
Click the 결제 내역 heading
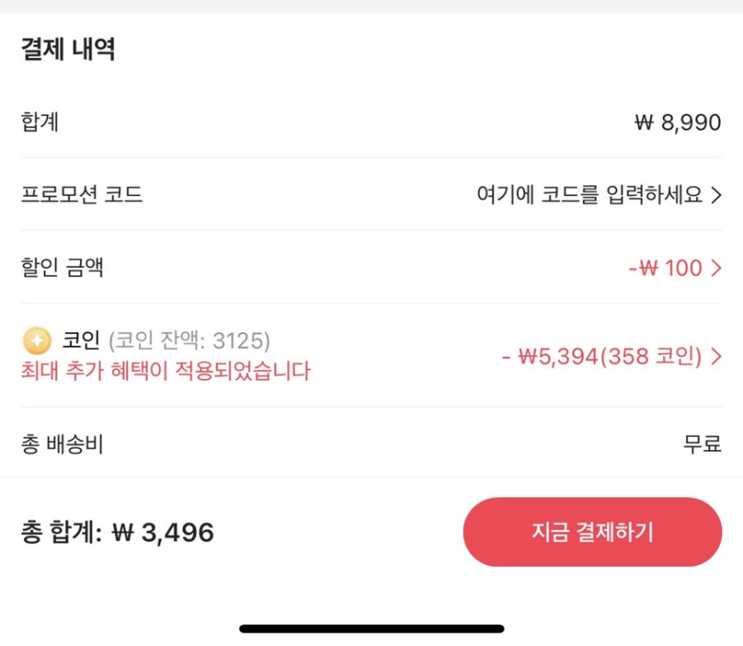click(68, 50)
